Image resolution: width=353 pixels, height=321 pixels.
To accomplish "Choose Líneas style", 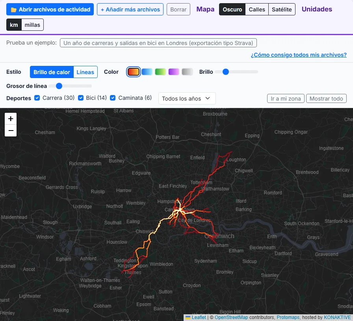I will coord(85,72).
